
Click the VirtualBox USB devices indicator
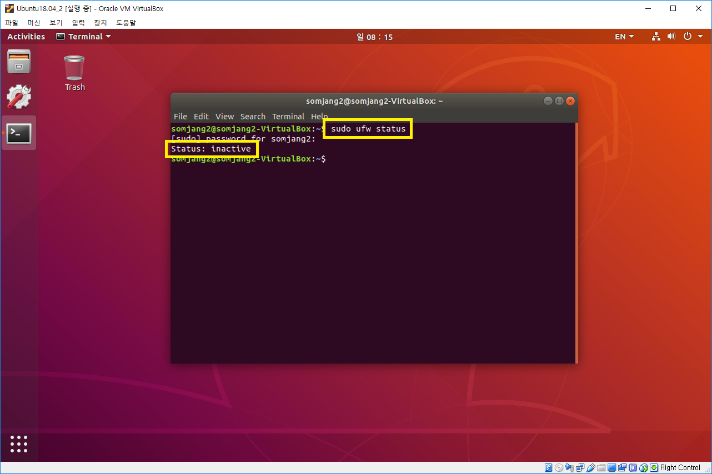591,468
